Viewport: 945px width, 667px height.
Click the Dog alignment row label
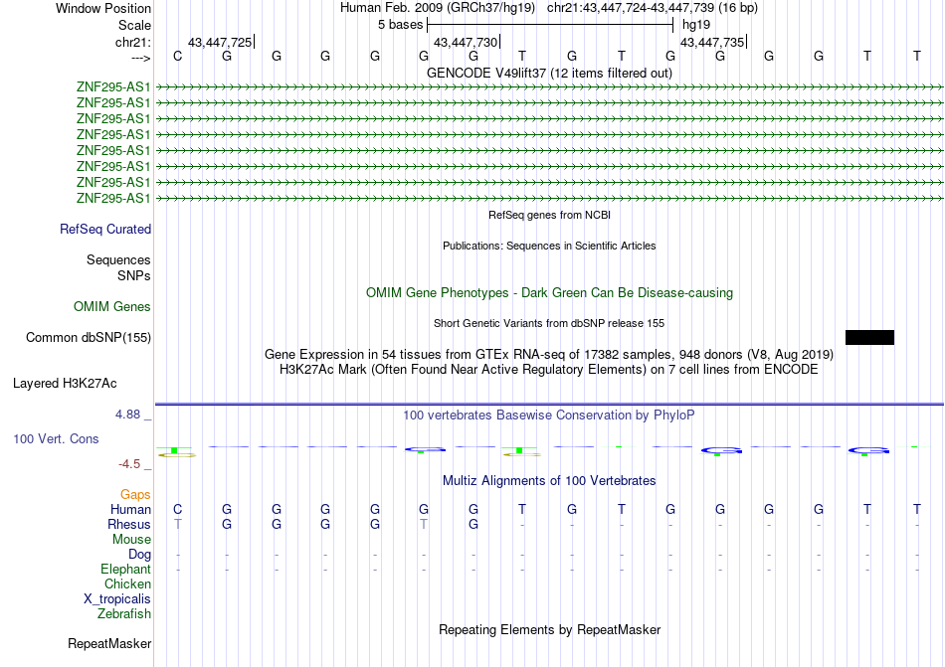click(x=140, y=555)
